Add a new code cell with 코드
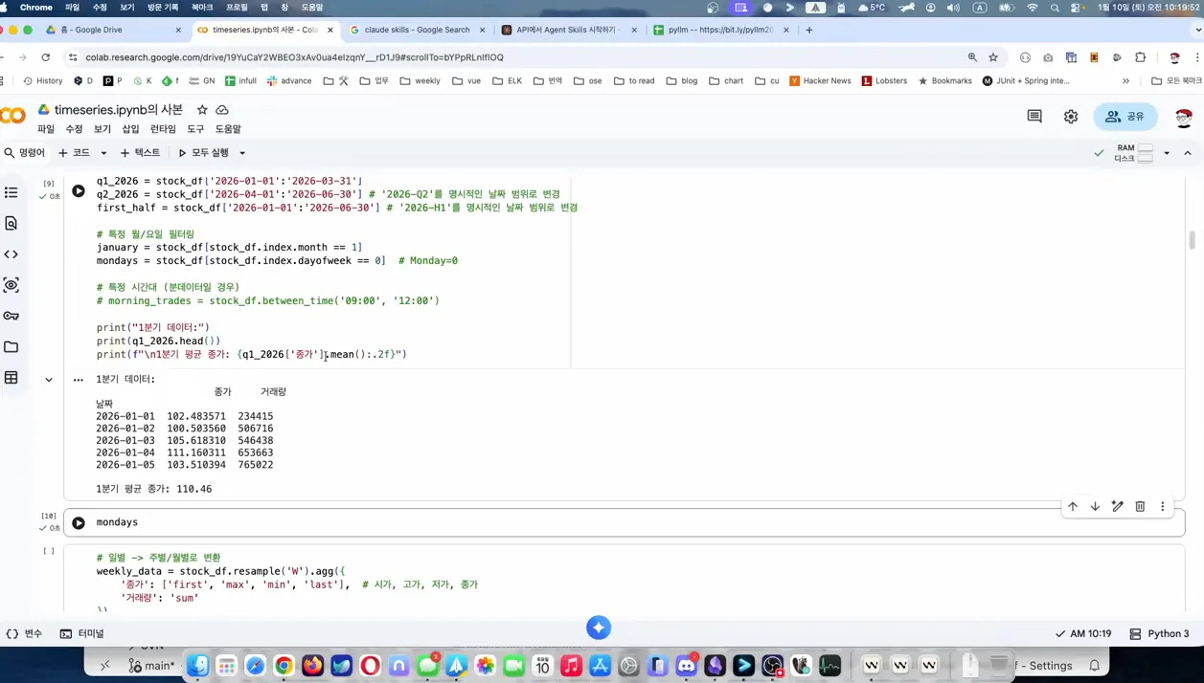 tap(75, 153)
